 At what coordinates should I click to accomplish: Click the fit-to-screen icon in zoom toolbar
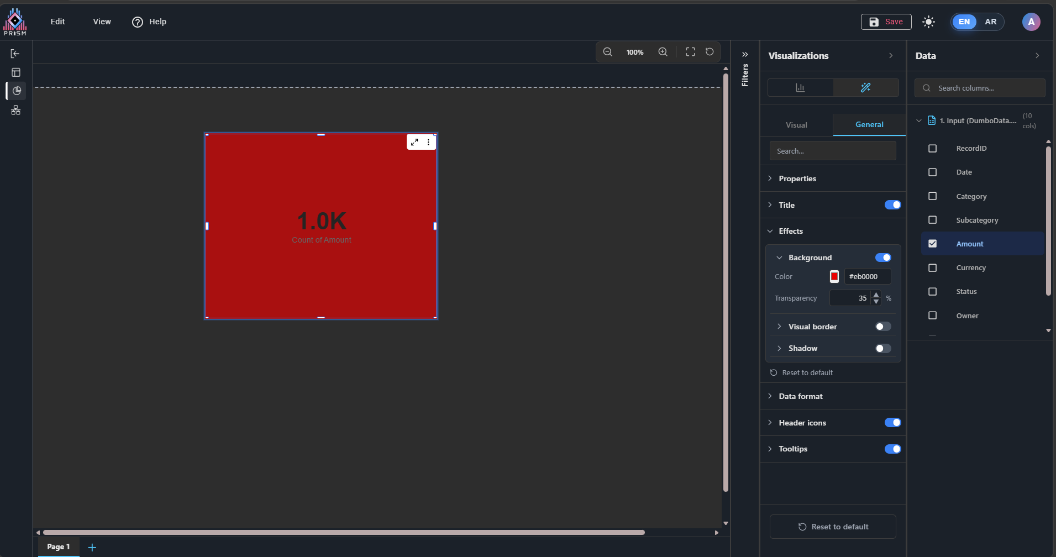pyautogui.click(x=690, y=52)
